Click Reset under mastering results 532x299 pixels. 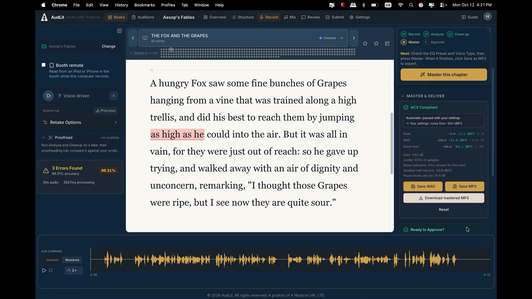click(444, 210)
